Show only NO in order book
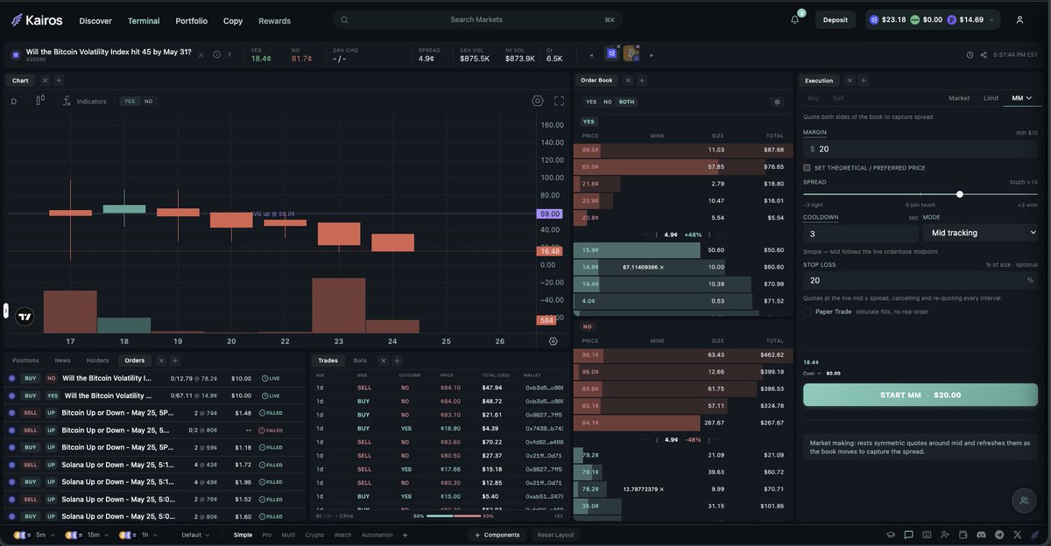 (608, 101)
